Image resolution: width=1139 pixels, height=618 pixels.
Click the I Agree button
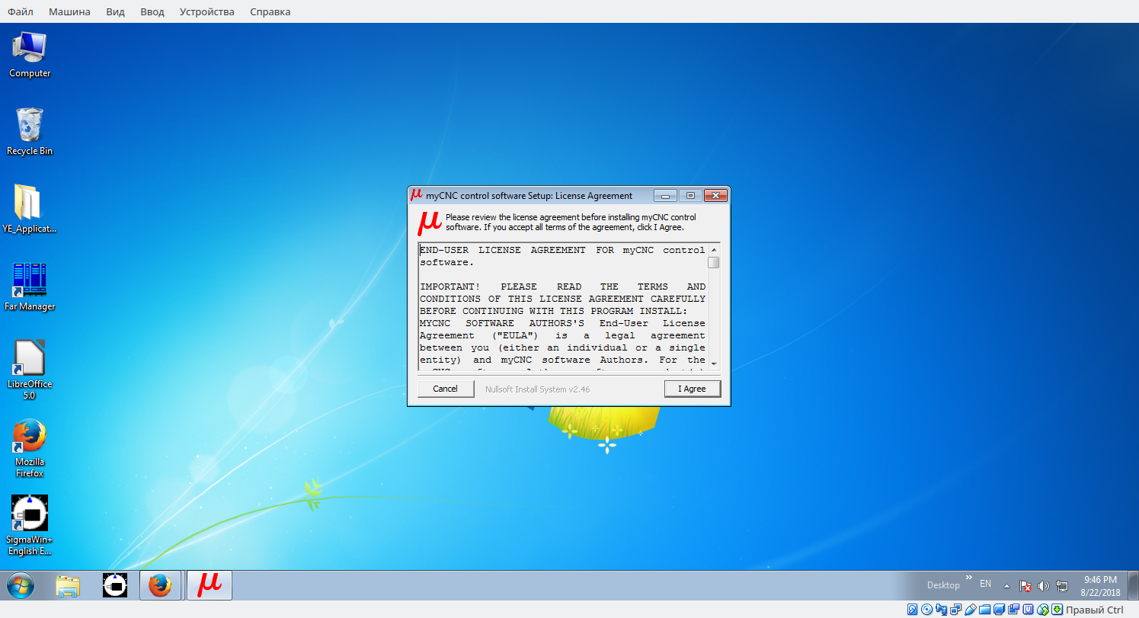692,389
